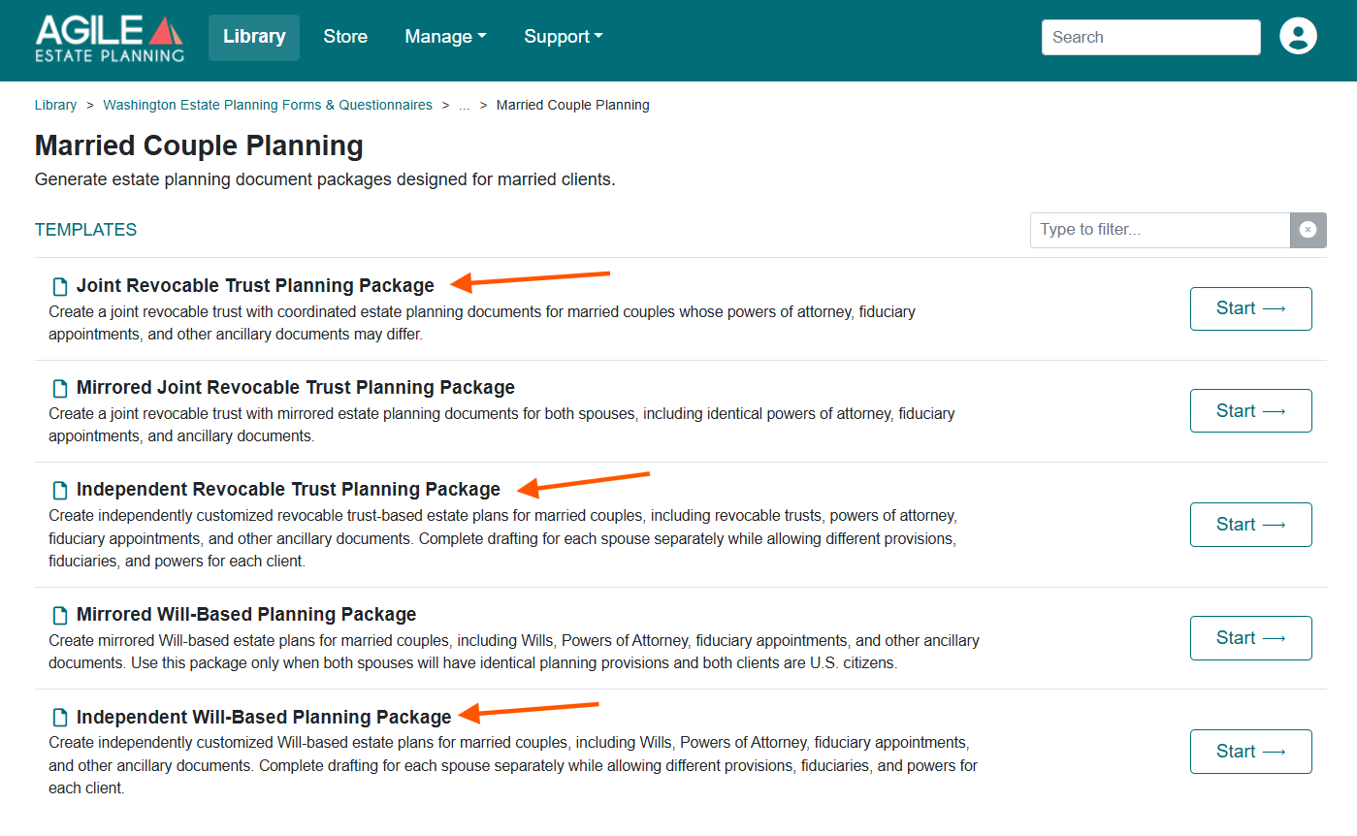Click the Agile Estate Planning logo
The image size is (1357, 836).
(110, 38)
